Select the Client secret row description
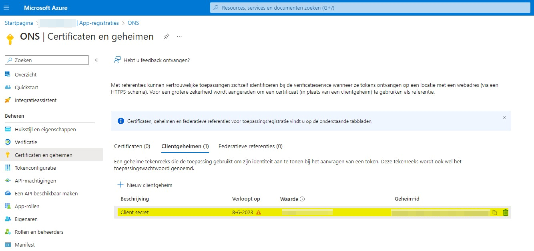534x251 pixels. [135, 213]
